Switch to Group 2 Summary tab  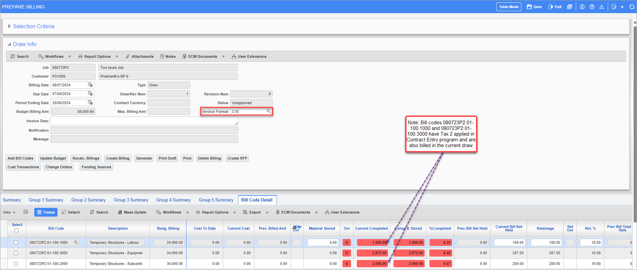pyautogui.click(x=89, y=200)
